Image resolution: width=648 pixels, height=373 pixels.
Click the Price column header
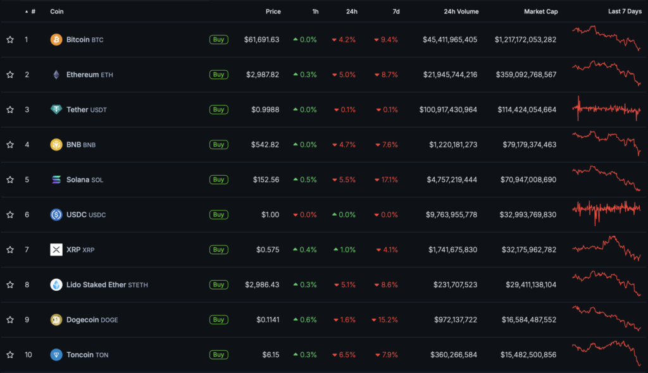pyautogui.click(x=273, y=11)
